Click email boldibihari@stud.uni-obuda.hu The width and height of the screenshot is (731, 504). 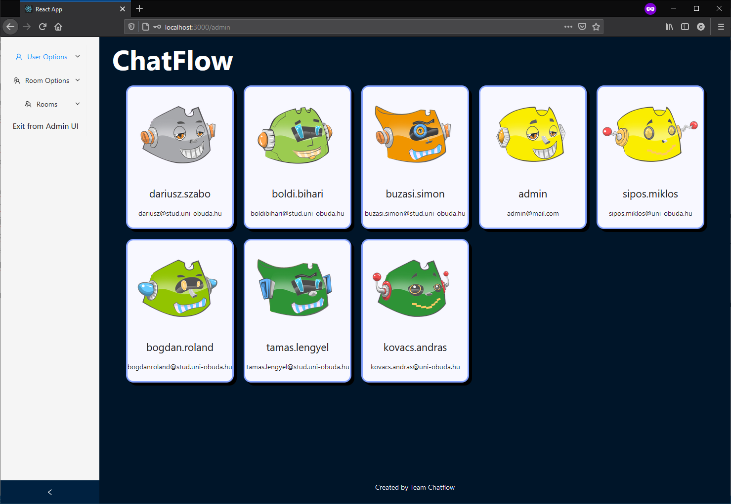click(x=298, y=214)
